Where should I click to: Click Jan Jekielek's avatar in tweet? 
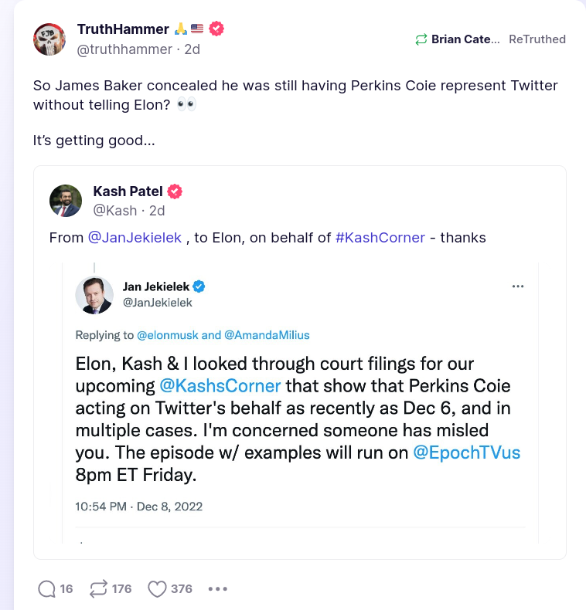(94, 295)
